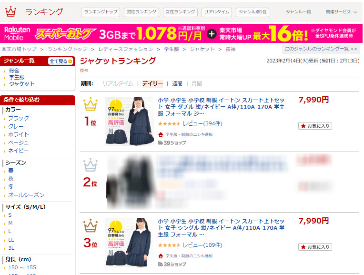Viewport: 364px width, 275px height.
Task: Open the リアルタイム ranking button
Action: [x=217, y=12]
